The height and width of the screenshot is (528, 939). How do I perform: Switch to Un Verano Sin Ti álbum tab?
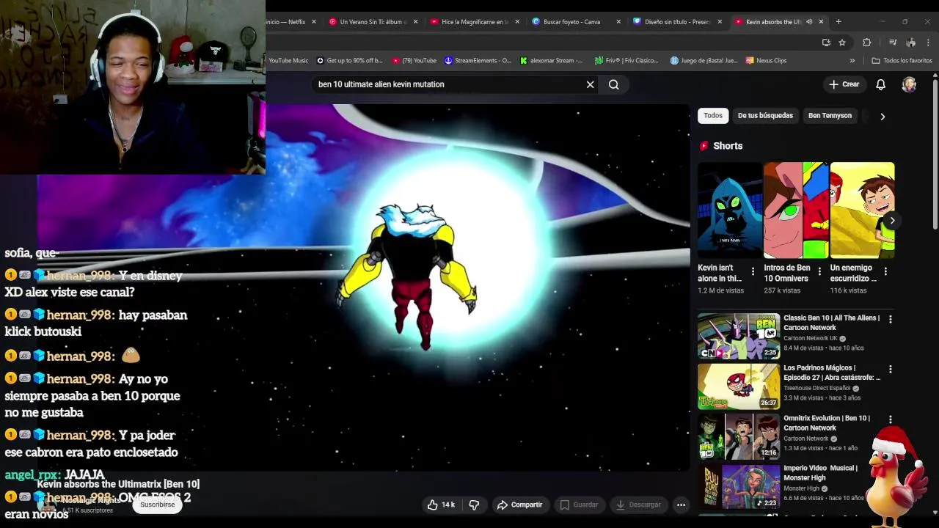click(372, 22)
